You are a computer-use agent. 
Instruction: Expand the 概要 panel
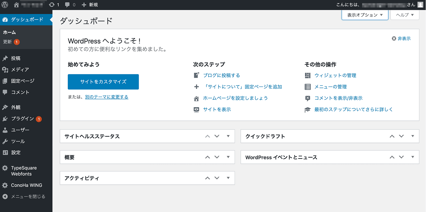click(x=228, y=157)
